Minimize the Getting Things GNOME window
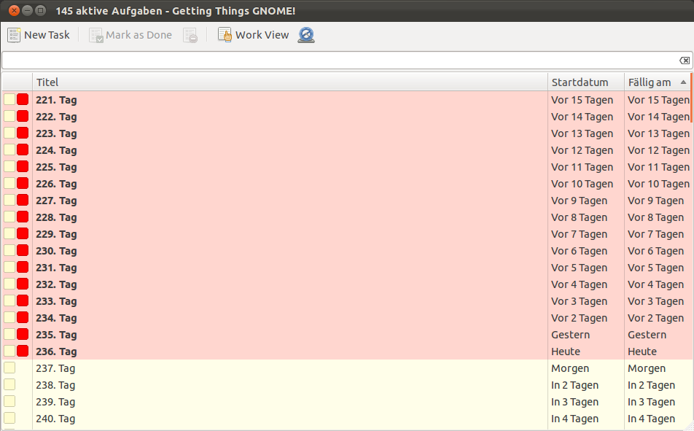Viewport: 694px width, 431px height. click(27, 10)
